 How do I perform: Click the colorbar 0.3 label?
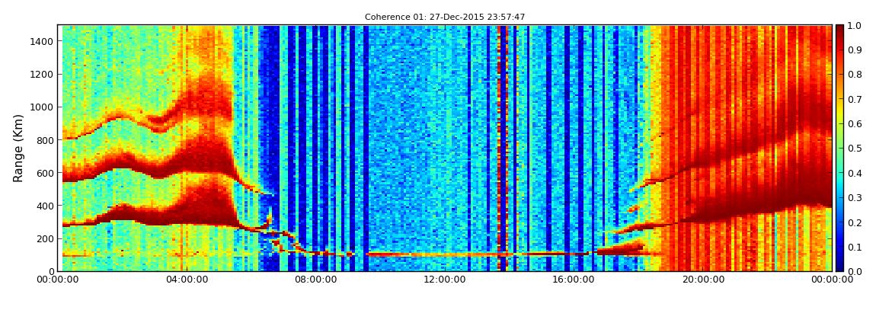[x=855, y=198]
